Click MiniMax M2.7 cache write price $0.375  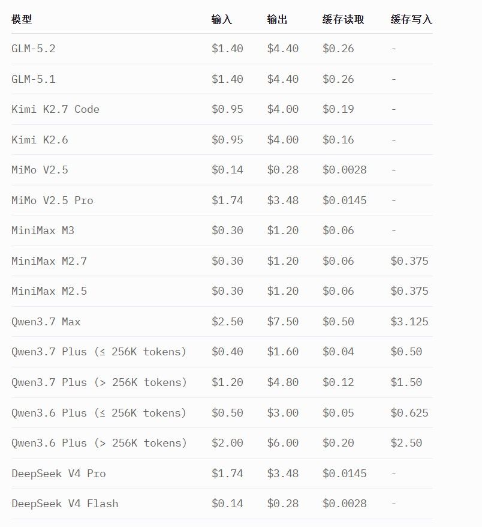tap(409, 261)
